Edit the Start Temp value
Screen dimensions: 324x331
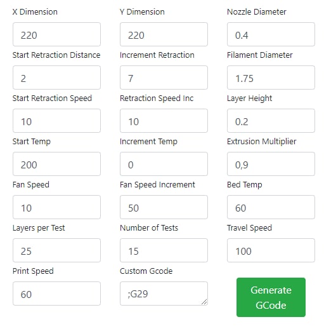pyautogui.click(x=56, y=164)
